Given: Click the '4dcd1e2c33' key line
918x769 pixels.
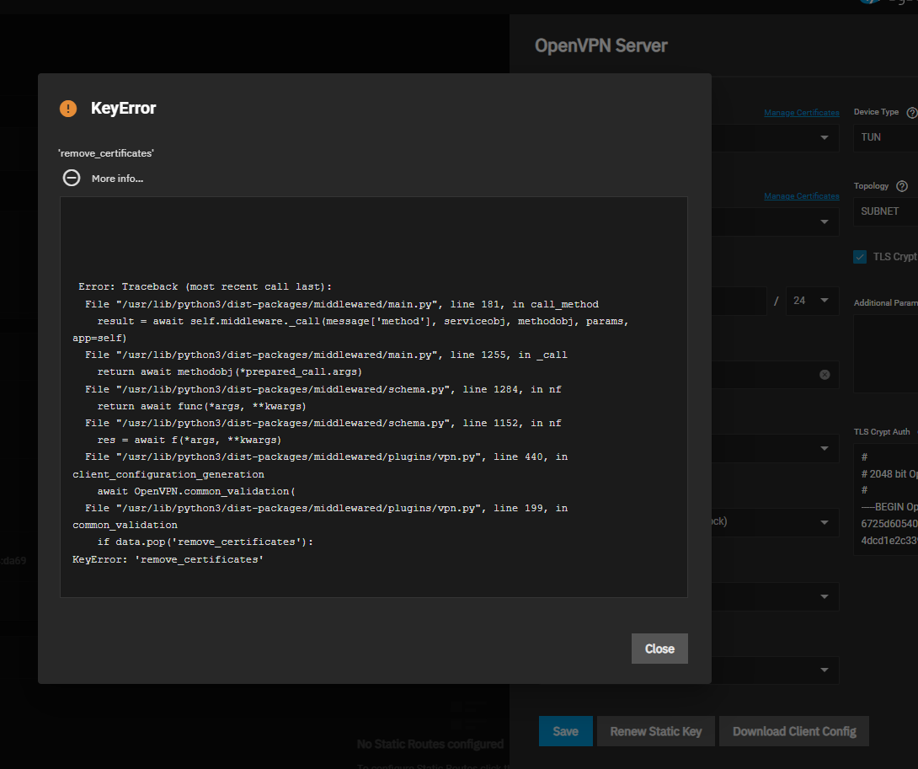Looking at the screenshot, I should (889, 541).
